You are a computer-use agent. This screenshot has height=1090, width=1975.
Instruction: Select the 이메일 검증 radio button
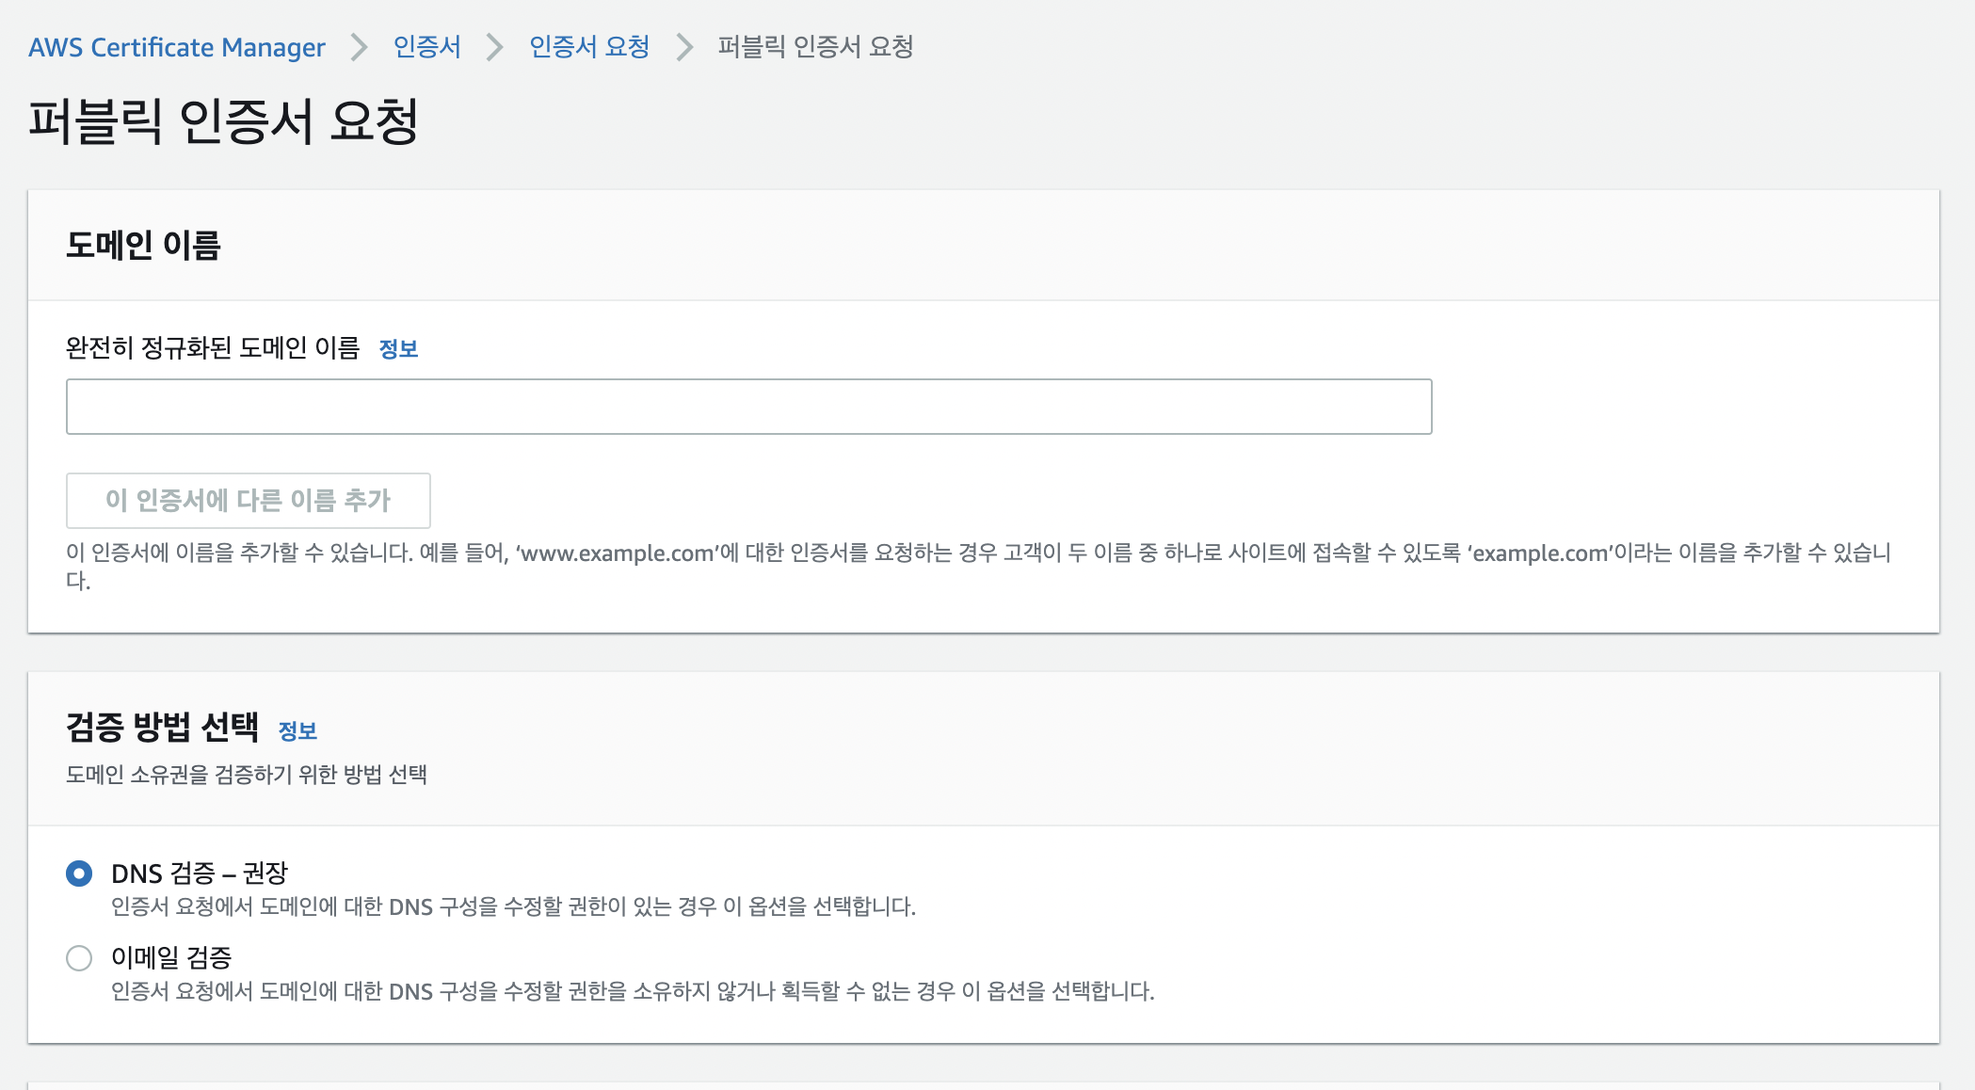[x=79, y=958]
